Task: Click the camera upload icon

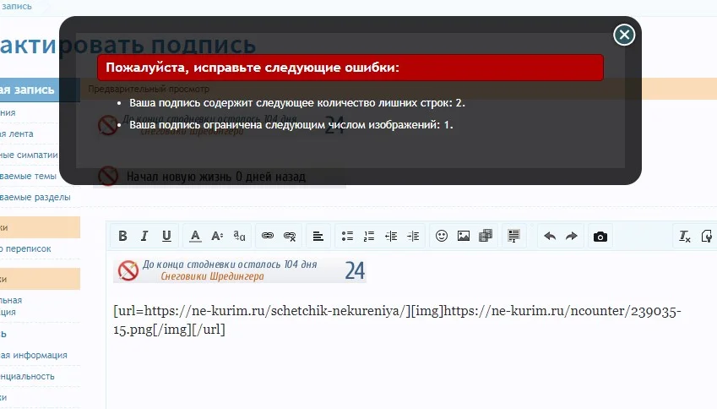Action: coord(600,236)
